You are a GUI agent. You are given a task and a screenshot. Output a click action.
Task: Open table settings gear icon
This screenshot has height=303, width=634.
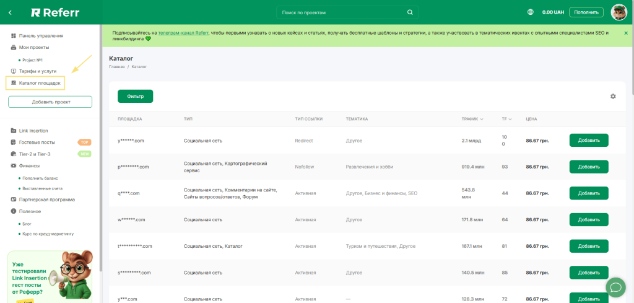click(613, 96)
